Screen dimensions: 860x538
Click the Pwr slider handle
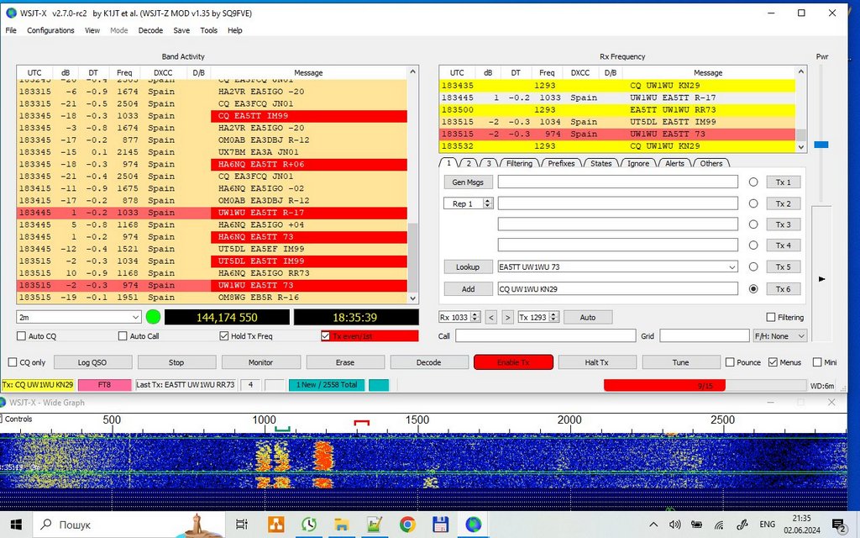click(x=821, y=145)
